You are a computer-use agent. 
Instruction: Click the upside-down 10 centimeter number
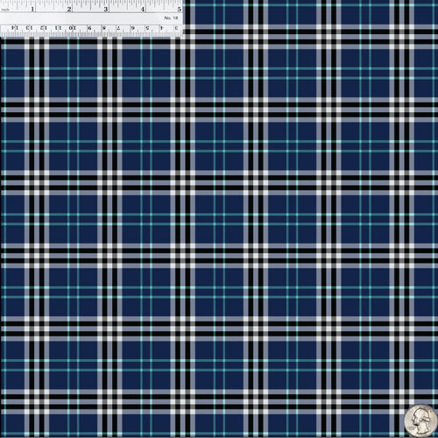click(73, 28)
